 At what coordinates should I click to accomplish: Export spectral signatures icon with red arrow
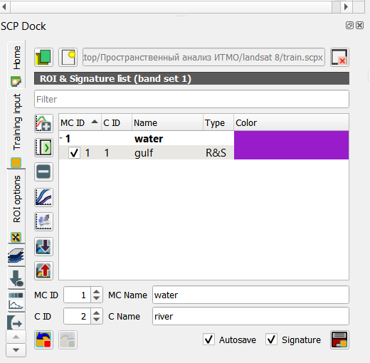tap(43, 270)
